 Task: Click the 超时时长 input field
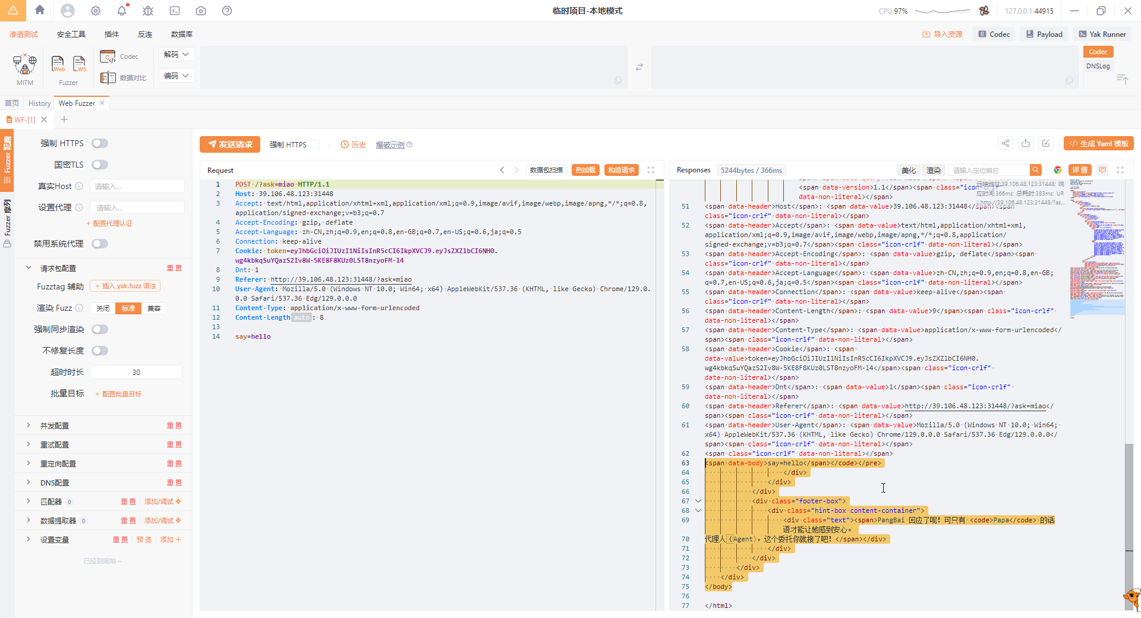coord(136,372)
